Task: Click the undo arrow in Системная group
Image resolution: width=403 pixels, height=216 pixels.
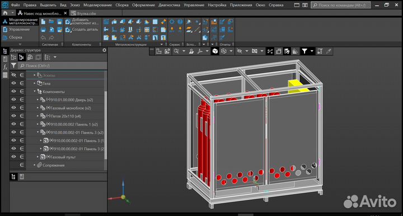Action: 43,37
